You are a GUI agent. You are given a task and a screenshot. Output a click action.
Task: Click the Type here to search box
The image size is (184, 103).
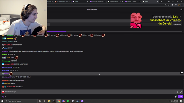(x=21, y=101)
